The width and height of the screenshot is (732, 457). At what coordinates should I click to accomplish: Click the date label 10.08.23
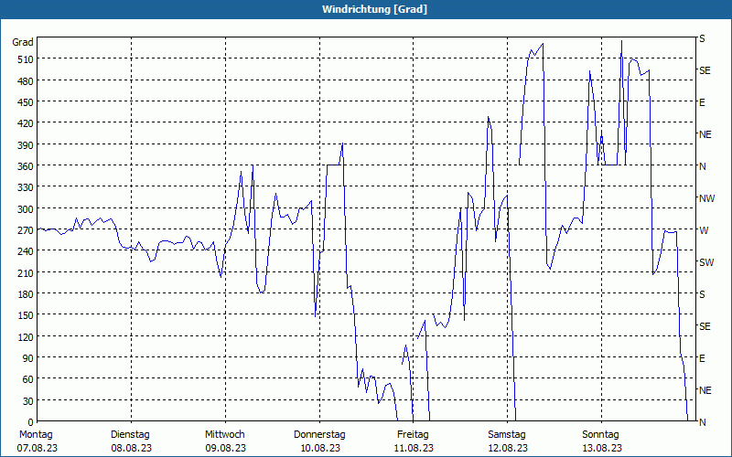click(x=319, y=448)
